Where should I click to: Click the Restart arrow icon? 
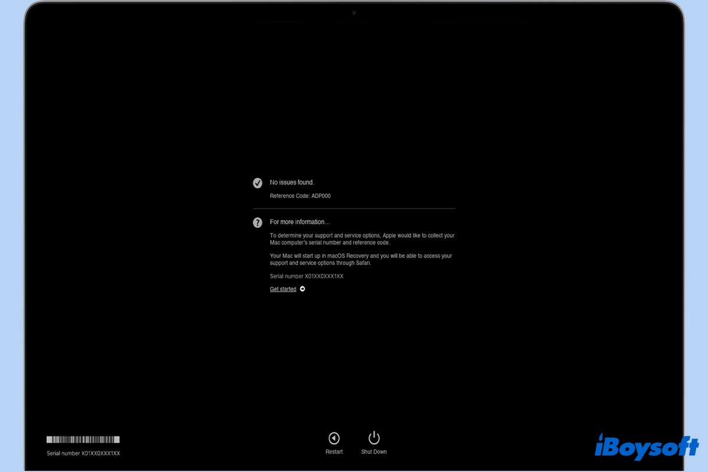click(x=334, y=438)
